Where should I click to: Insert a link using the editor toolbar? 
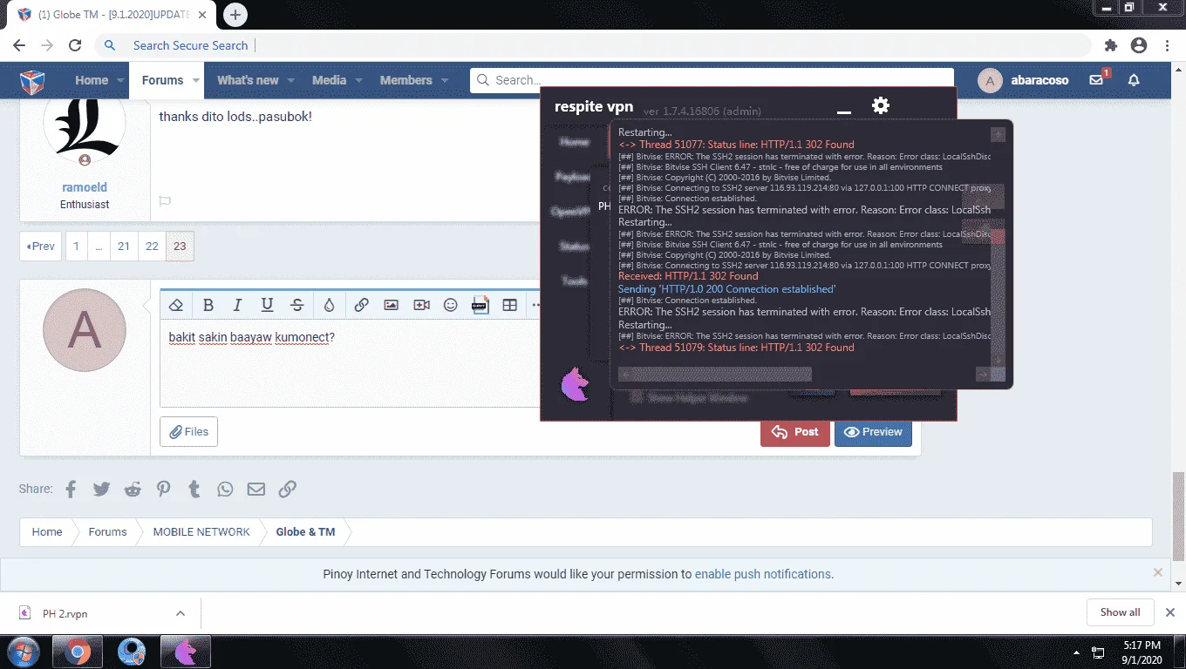click(361, 305)
